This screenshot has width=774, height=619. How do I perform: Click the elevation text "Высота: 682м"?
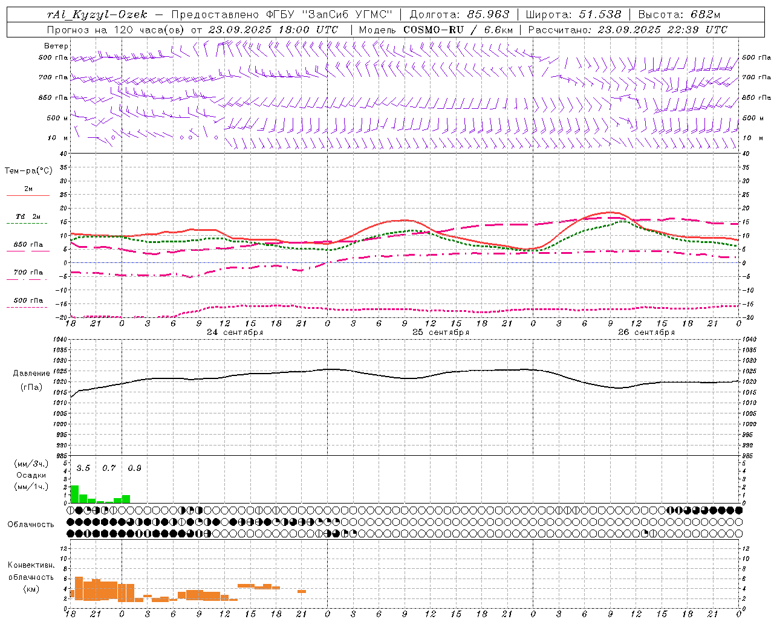[680, 15]
